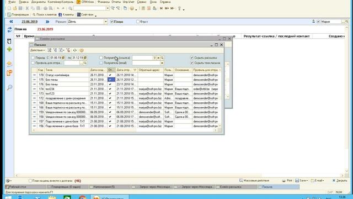Image resolution: width=353 pixels, height=199 pixels.
Task: Open the Файл menu
Action: pyautogui.click(x=12, y=2)
